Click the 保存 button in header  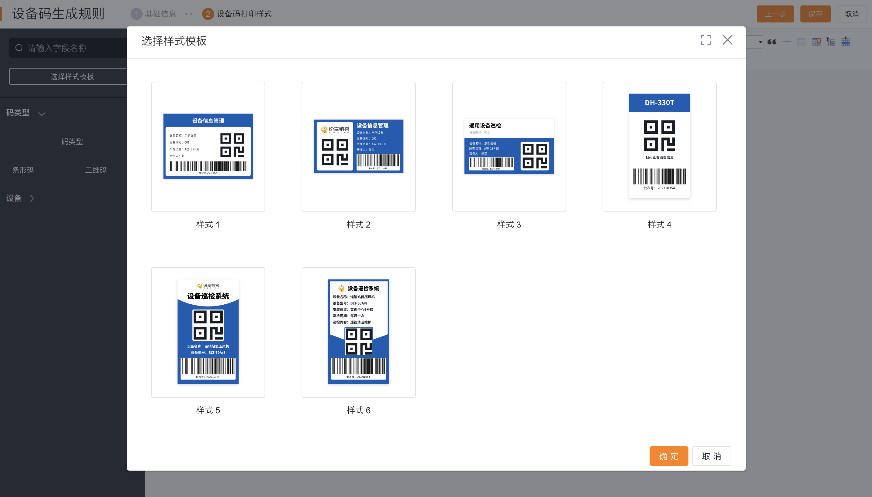click(x=815, y=14)
